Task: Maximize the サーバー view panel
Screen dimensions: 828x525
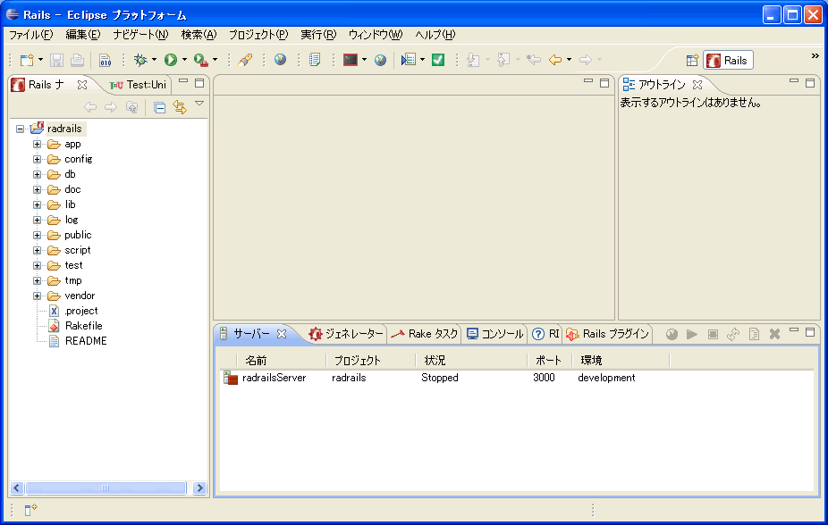Action: (810, 332)
